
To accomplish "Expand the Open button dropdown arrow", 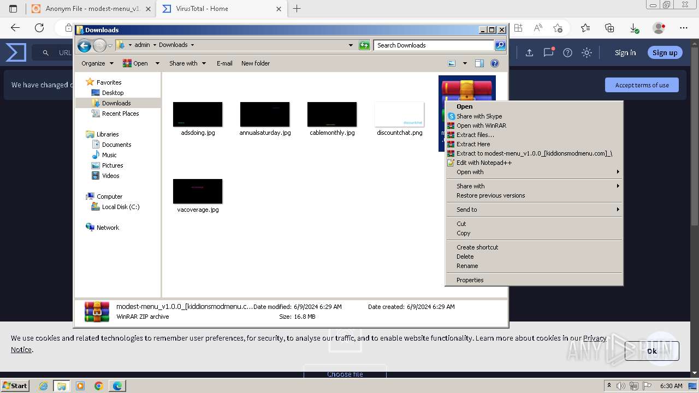I will coord(157,63).
